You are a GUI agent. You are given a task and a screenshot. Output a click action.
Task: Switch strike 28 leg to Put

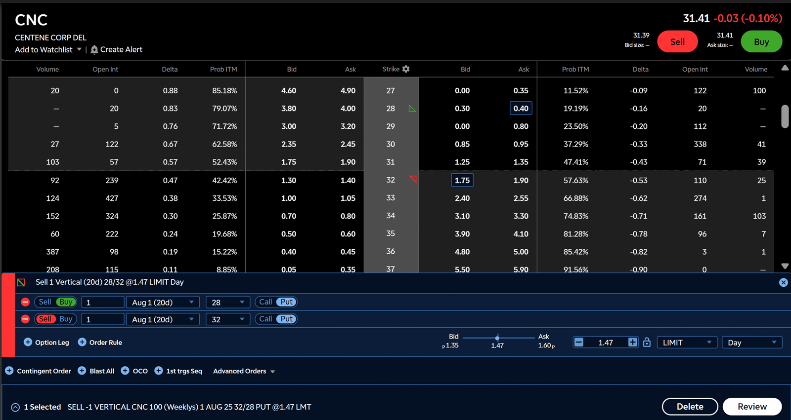click(x=287, y=302)
